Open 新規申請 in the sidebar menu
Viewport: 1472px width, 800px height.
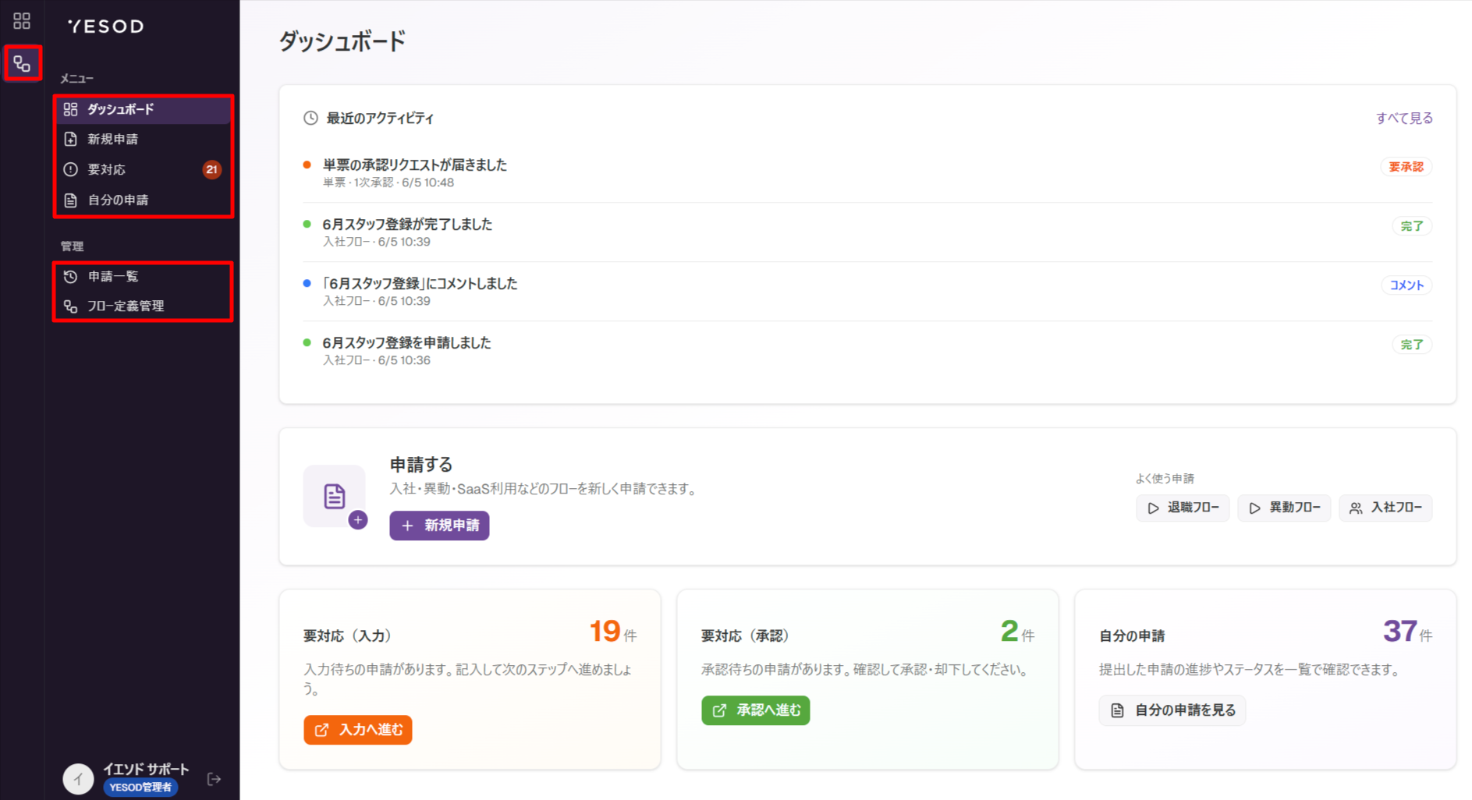click(x=144, y=139)
